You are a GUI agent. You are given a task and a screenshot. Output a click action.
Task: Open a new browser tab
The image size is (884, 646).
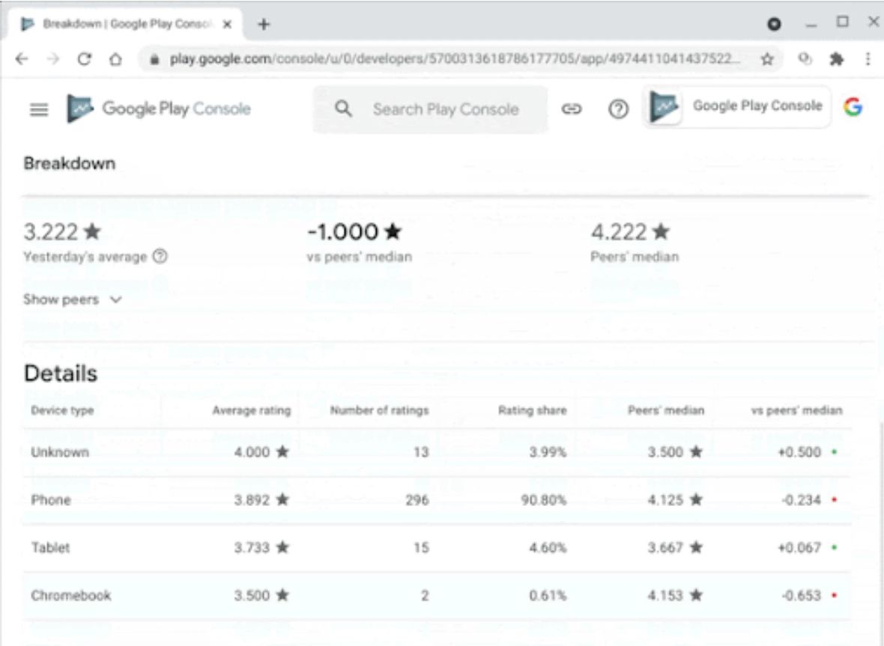[x=263, y=24]
